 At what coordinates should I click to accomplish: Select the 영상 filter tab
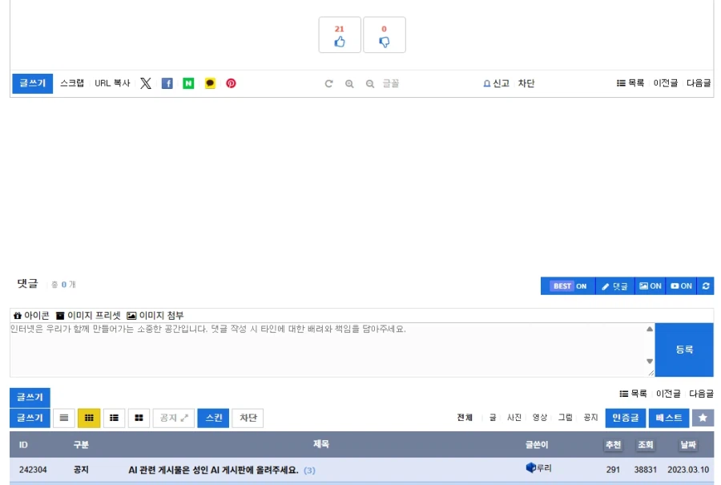(x=539, y=418)
